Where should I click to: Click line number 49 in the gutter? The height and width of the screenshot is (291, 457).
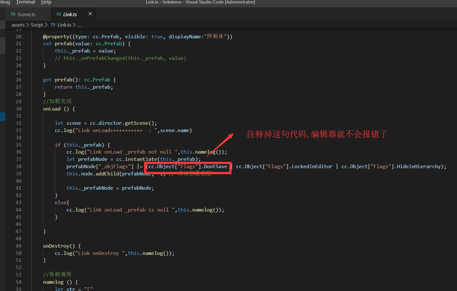point(19,246)
